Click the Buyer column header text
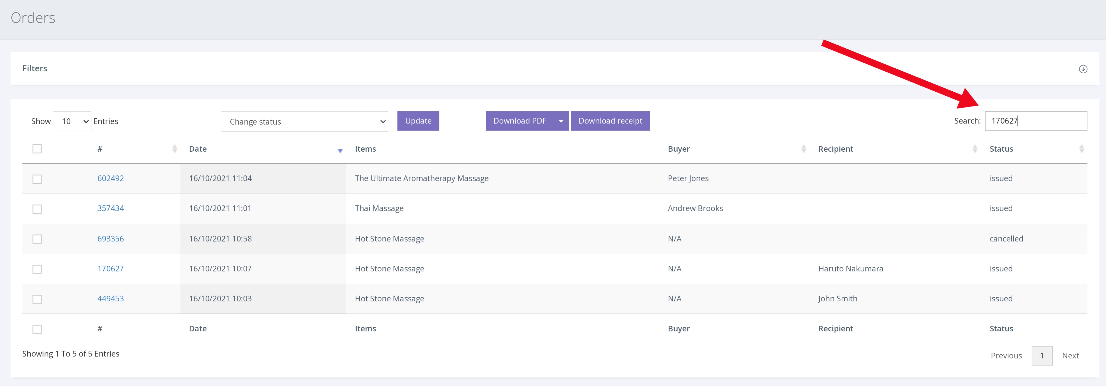The image size is (1106, 386). 678,149
